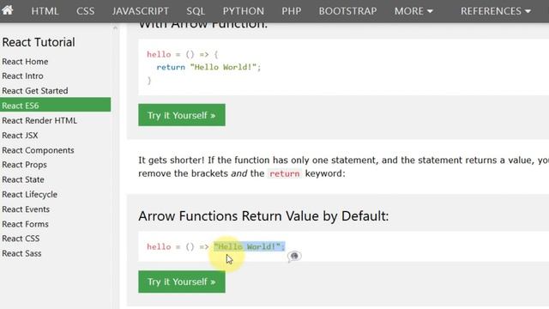Try the first arrow function example
This screenshot has width=549, height=309.
pyautogui.click(x=182, y=115)
